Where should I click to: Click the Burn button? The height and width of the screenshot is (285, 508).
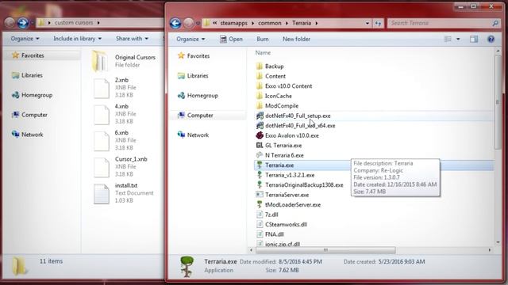click(263, 39)
